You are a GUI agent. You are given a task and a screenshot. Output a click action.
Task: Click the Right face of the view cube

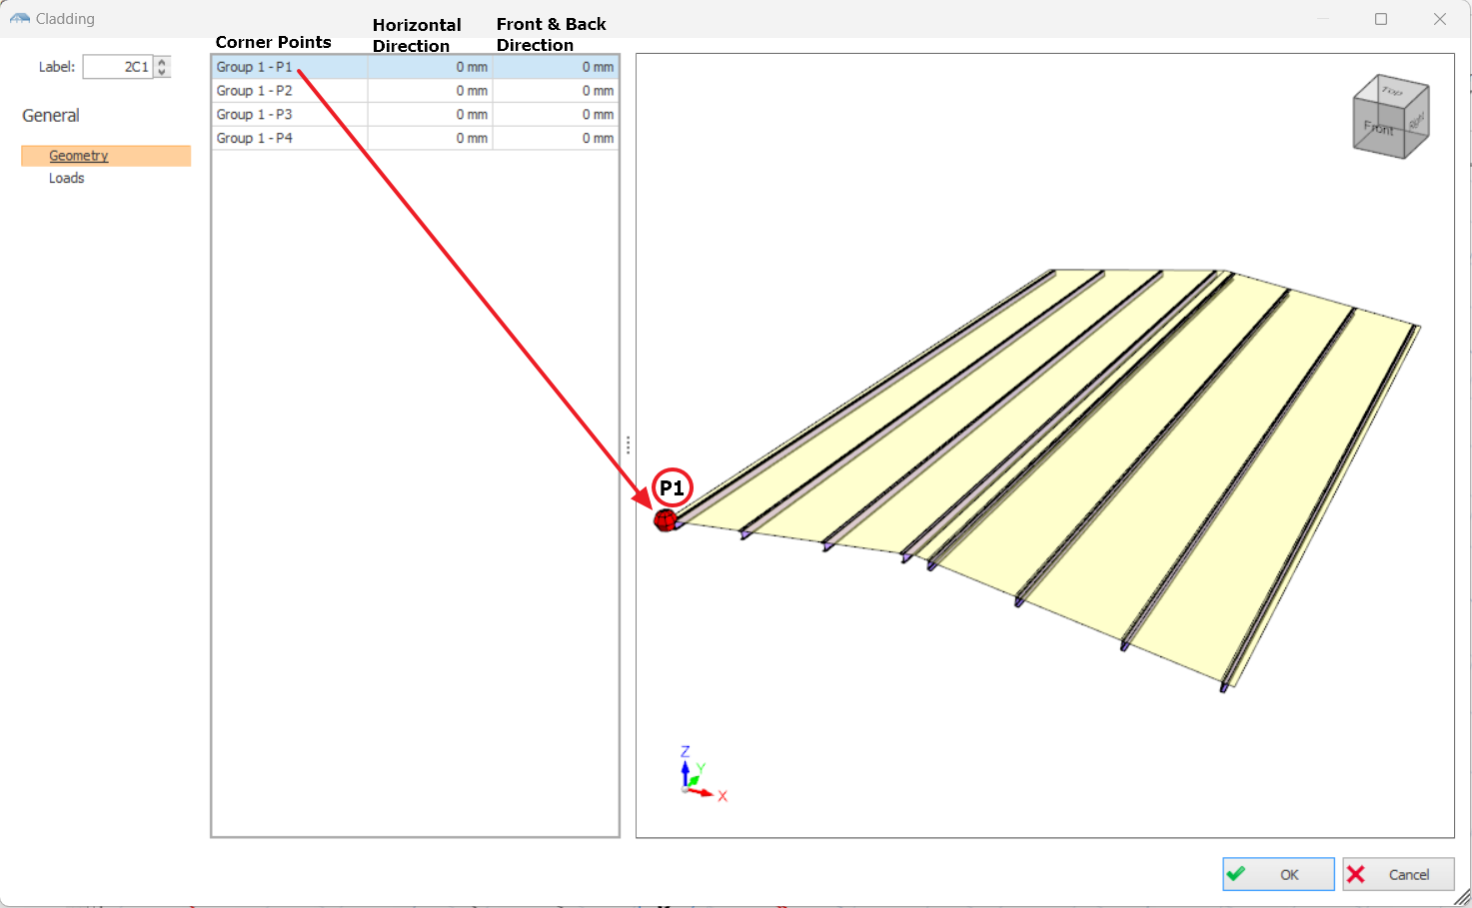(x=1417, y=122)
